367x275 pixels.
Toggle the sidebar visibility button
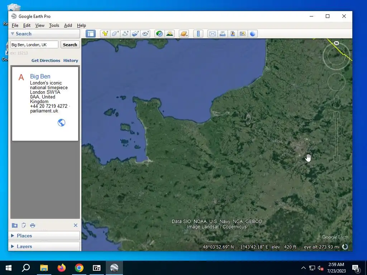click(x=91, y=34)
